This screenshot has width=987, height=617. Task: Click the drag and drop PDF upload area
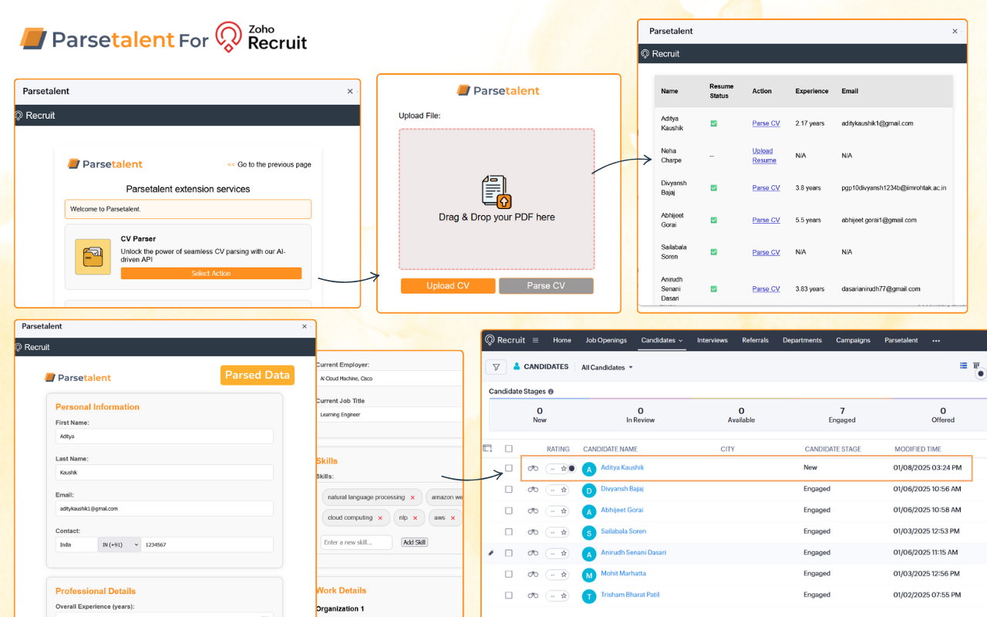pyautogui.click(x=497, y=199)
